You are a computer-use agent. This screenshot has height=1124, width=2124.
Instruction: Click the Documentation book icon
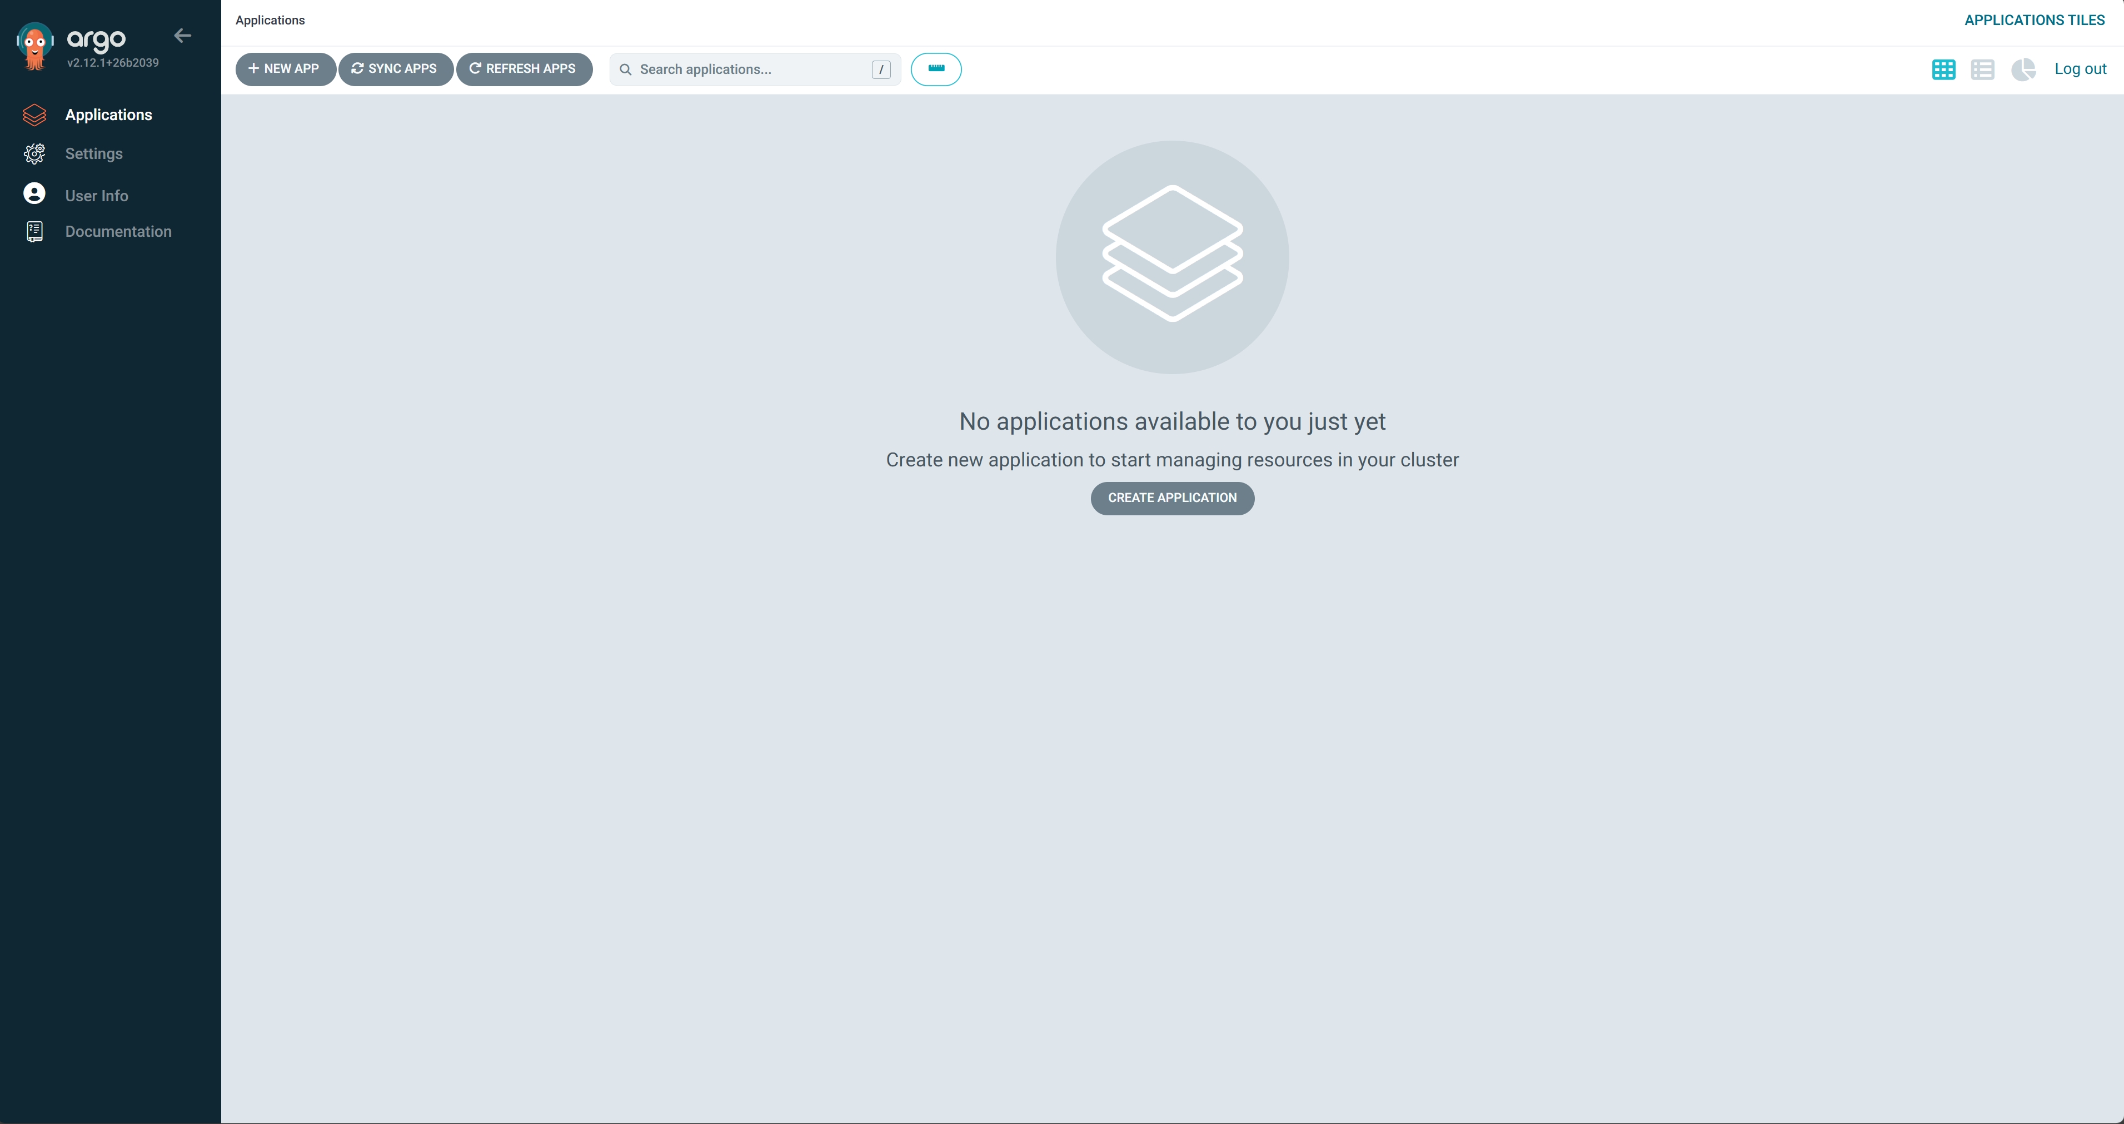pos(34,232)
